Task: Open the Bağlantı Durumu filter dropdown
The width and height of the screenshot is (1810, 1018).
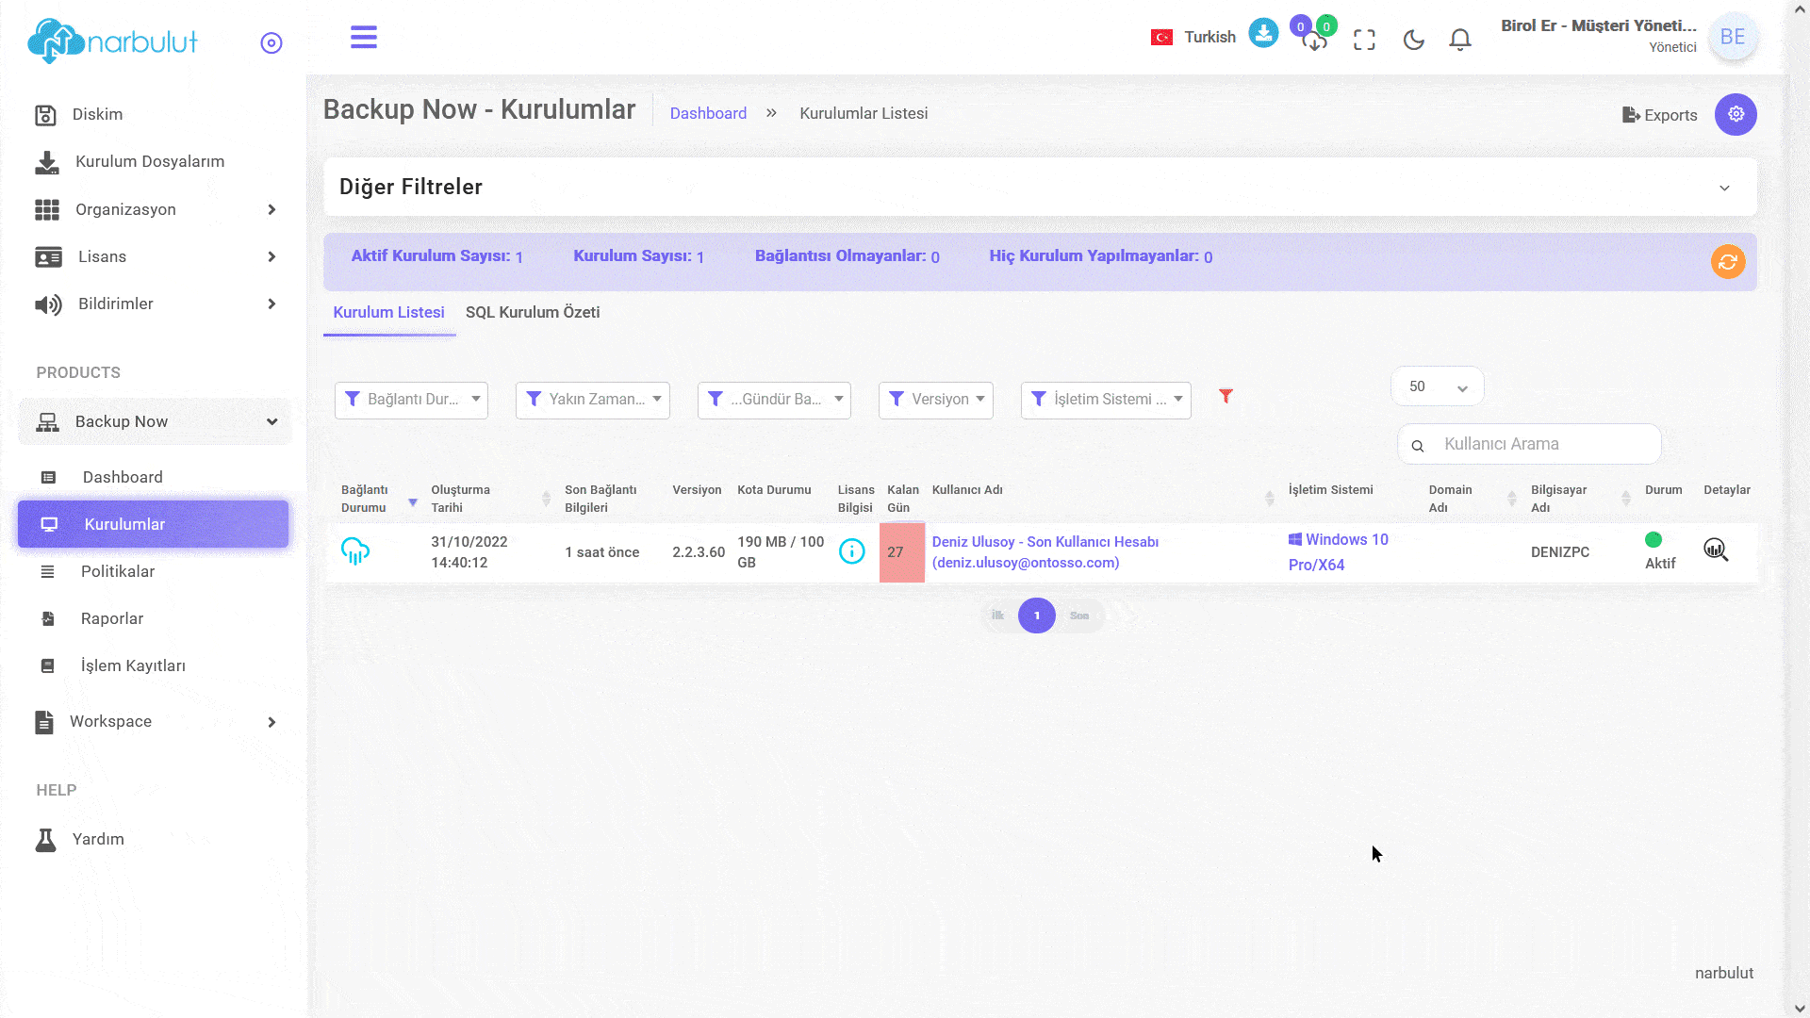Action: click(x=411, y=400)
